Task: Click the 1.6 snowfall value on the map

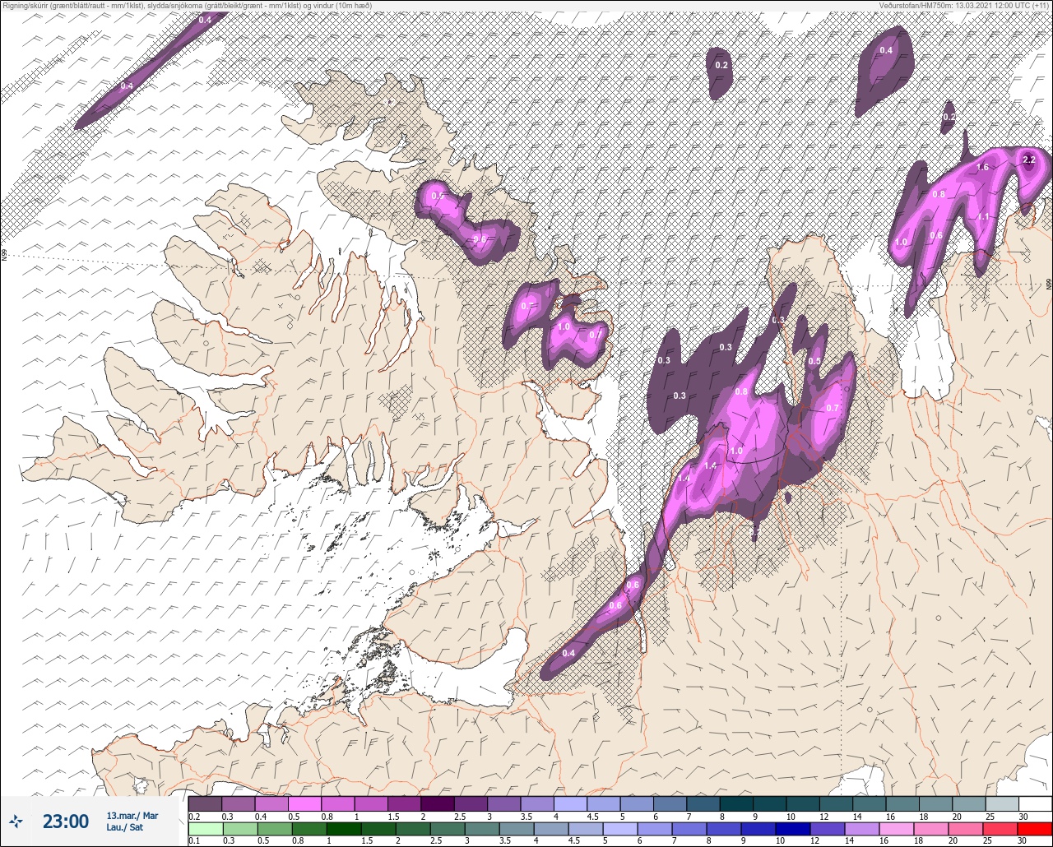Action: [982, 168]
